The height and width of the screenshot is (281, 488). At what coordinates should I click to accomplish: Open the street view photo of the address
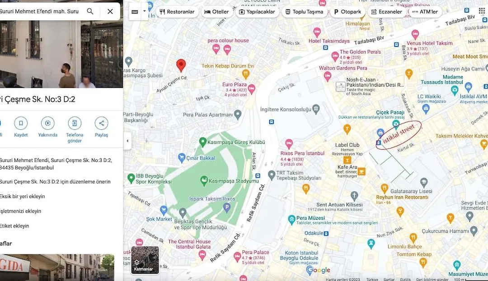click(61, 54)
